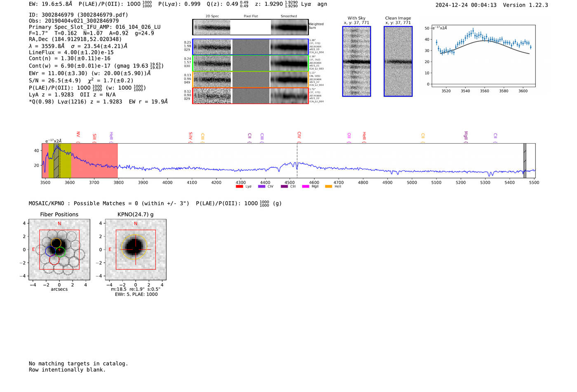Click the orange HeII legend swatch

pos(328,186)
